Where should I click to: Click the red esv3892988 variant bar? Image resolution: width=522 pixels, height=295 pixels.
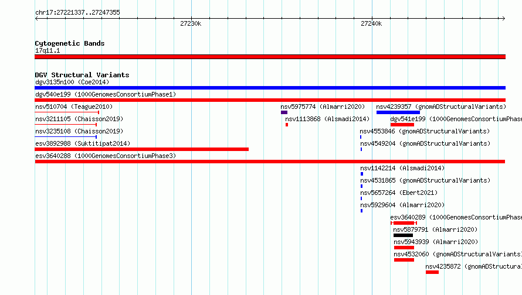(x=141, y=149)
